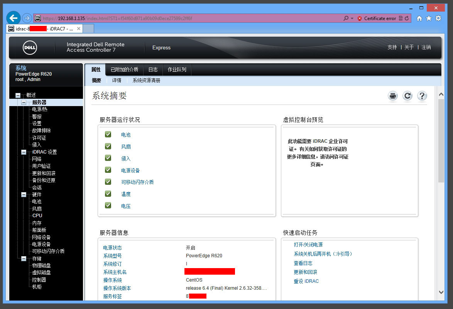
Task: Click the scrollbar up arrow
Action: pyautogui.click(x=441, y=95)
